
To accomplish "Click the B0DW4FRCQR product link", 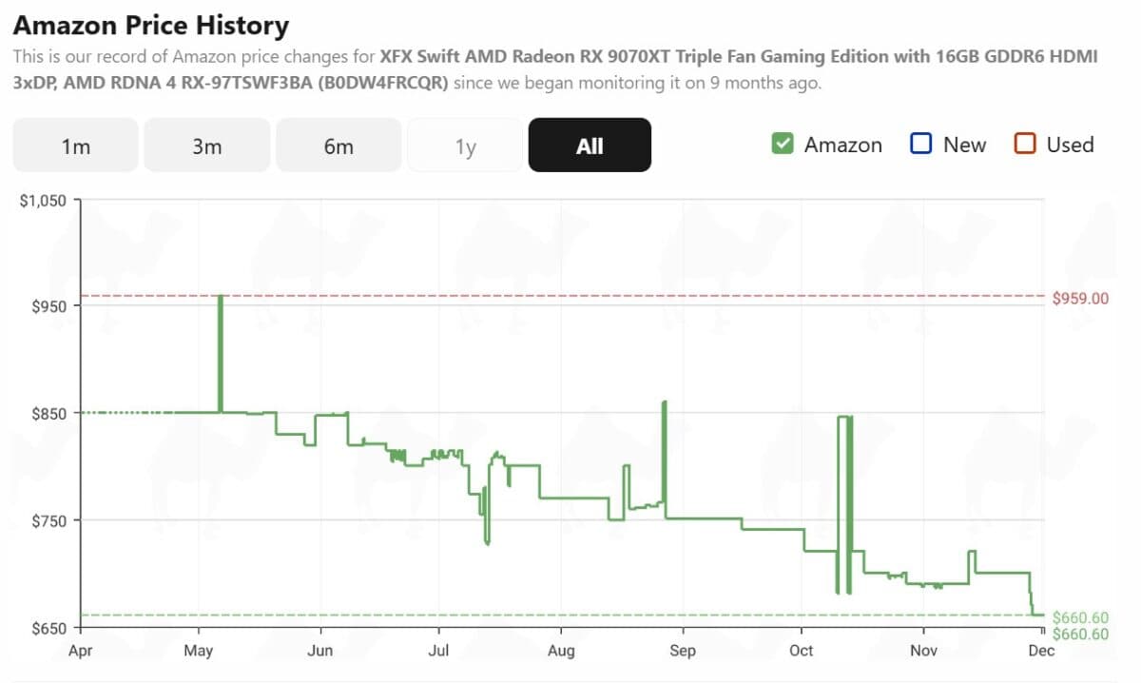I will pyautogui.click(x=381, y=82).
